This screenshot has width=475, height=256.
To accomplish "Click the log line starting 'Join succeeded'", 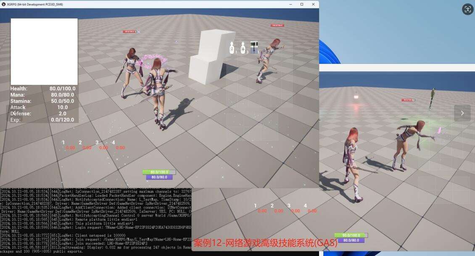I will click(x=74, y=243).
